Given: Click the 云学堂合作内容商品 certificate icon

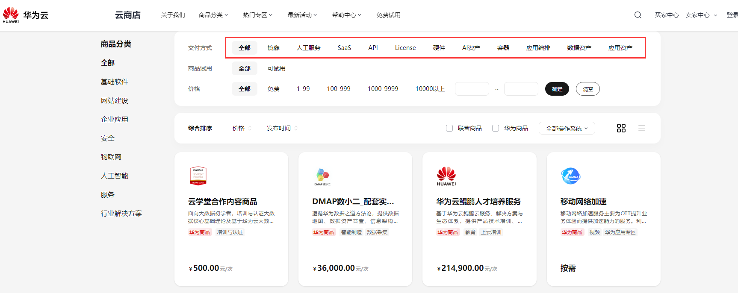Looking at the screenshot, I should point(198,176).
